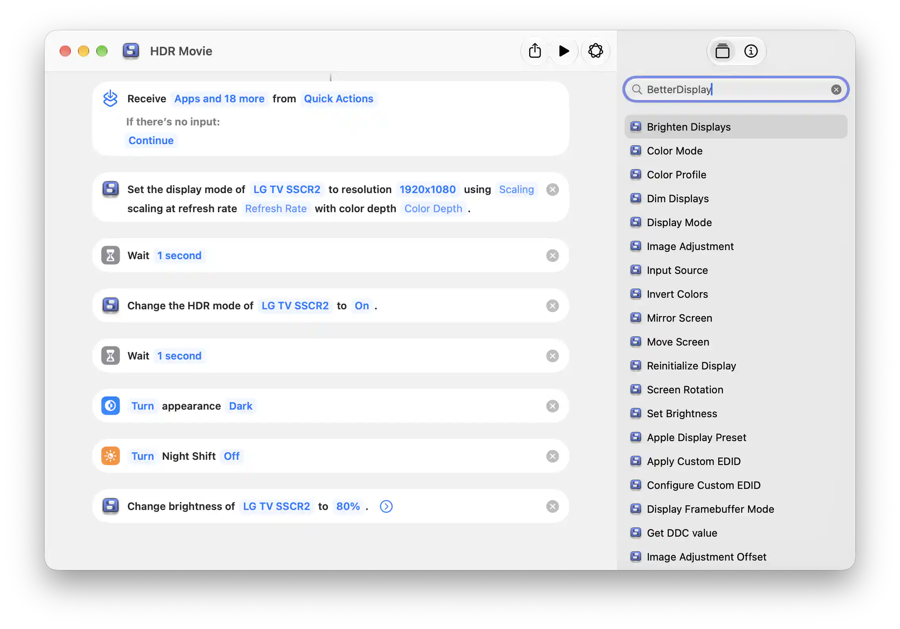Change the 1920x1080 resolution parameter
Screen dimensions: 900x629
coord(428,189)
